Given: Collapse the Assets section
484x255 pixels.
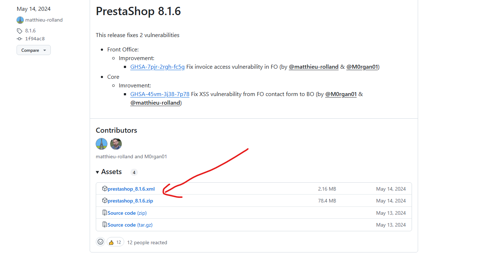Looking at the screenshot, I should point(109,172).
